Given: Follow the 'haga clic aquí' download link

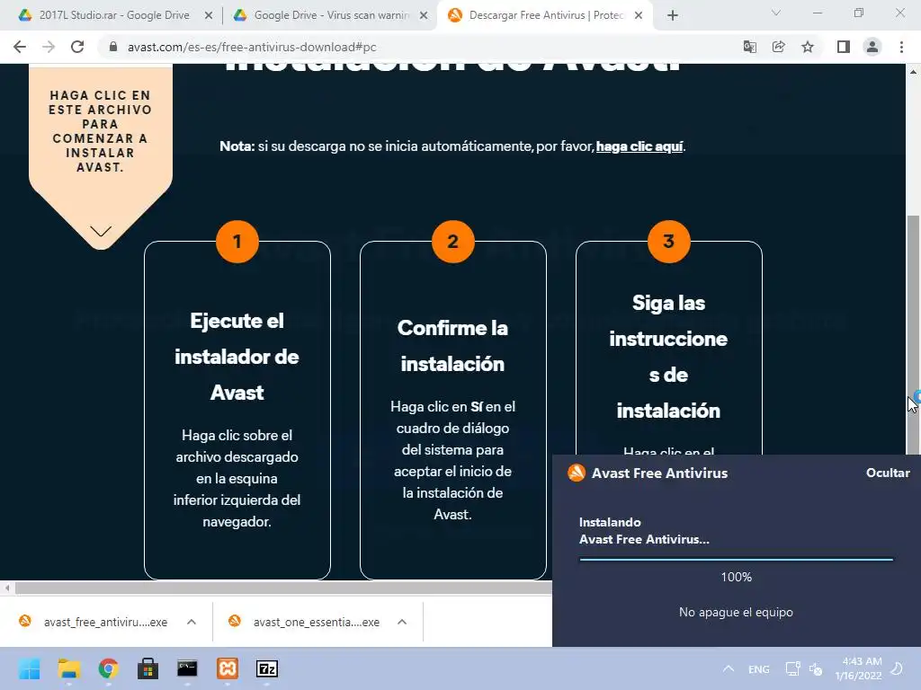Looking at the screenshot, I should [639, 146].
